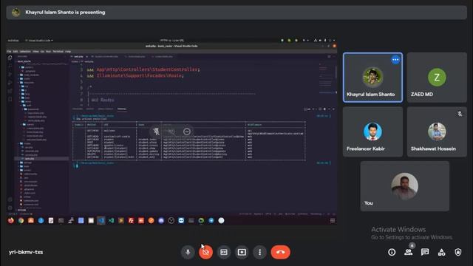
Task: Open the Selection menu in shared VS Code
Action: [25, 52]
